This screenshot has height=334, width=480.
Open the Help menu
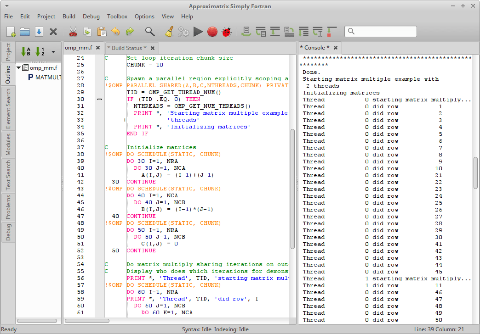point(187,17)
